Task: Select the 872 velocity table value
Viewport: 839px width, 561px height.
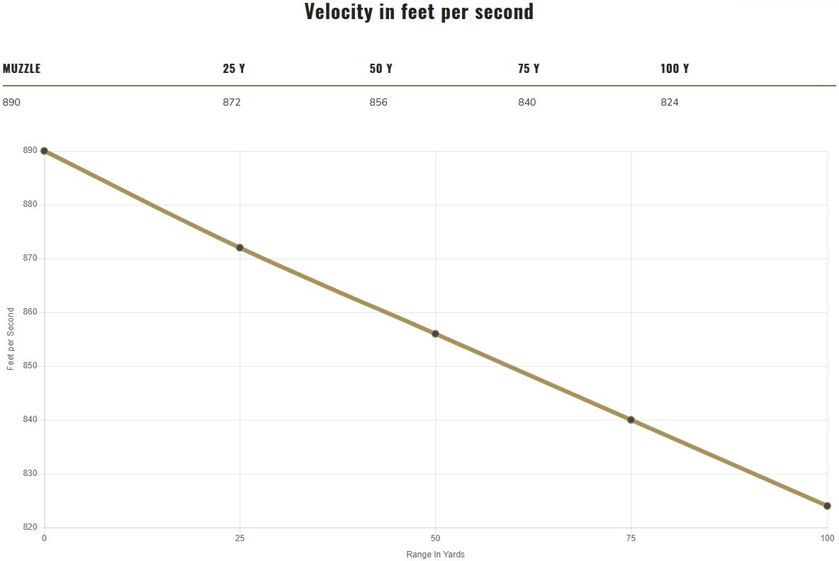Action: tap(232, 102)
